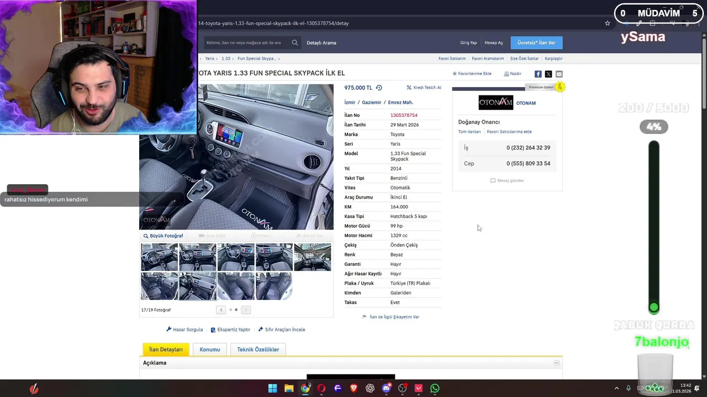Click ilan number 1305378754
Viewport: 707px width, 397px height.
(x=404, y=115)
